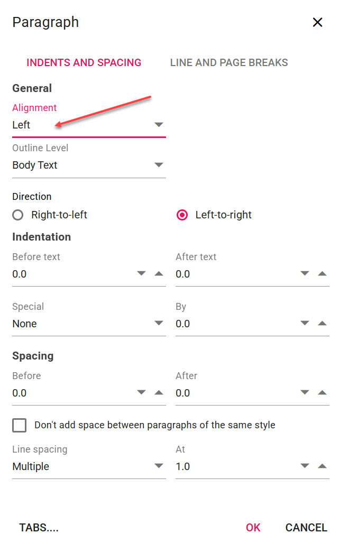Check Don't add space between paragraphs

click(x=20, y=425)
